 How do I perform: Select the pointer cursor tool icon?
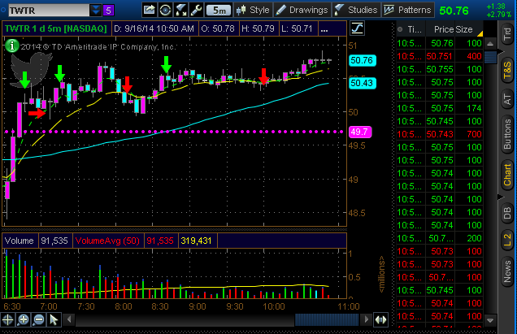54,320
